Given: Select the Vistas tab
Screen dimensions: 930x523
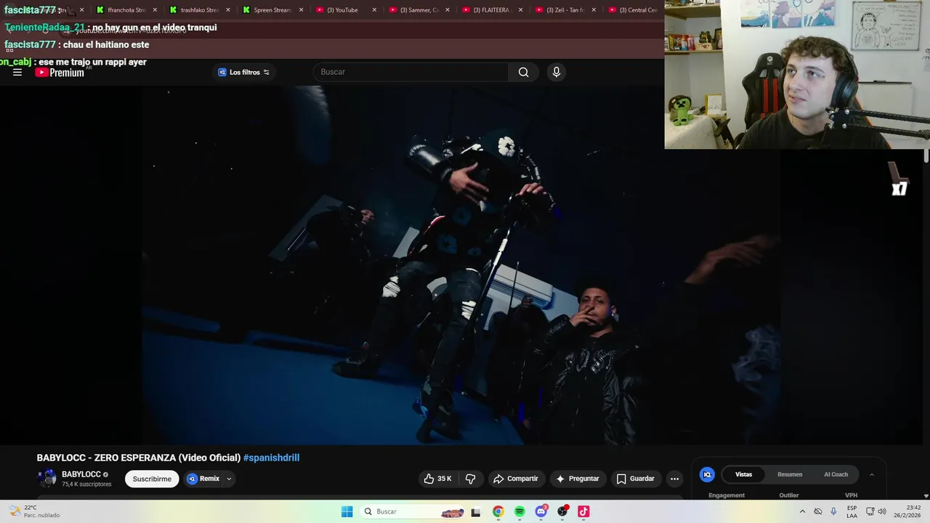Looking at the screenshot, I should [743, 474].
